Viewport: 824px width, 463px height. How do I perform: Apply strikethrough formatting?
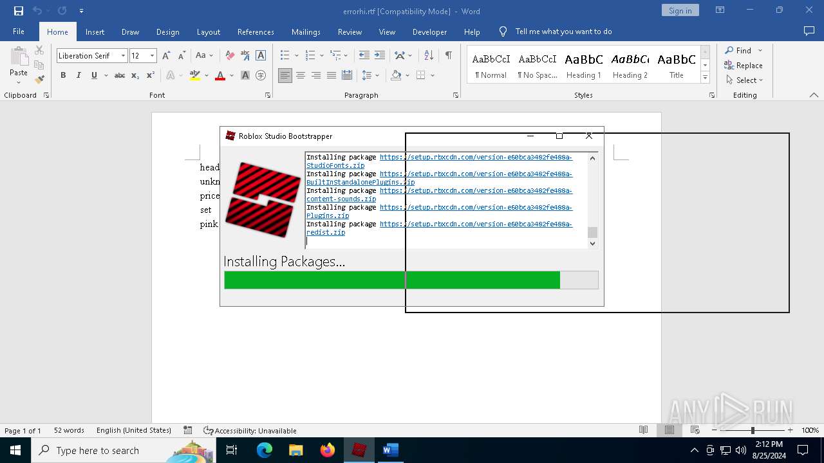(120, 75)
